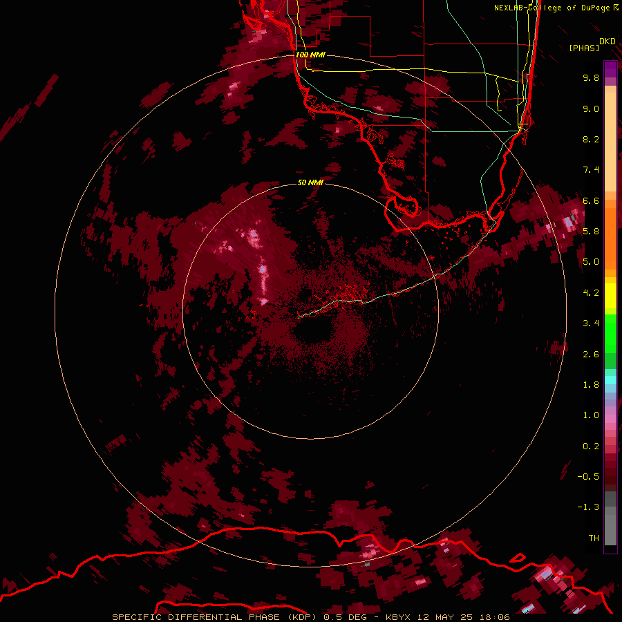Click the 4.2 value on the scale
This screenshot has height=622, width=622.
point(591,293)
